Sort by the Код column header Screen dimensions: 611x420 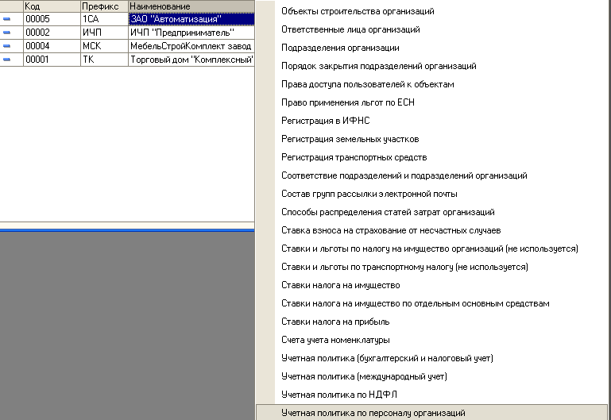click(x=52, y=6)
